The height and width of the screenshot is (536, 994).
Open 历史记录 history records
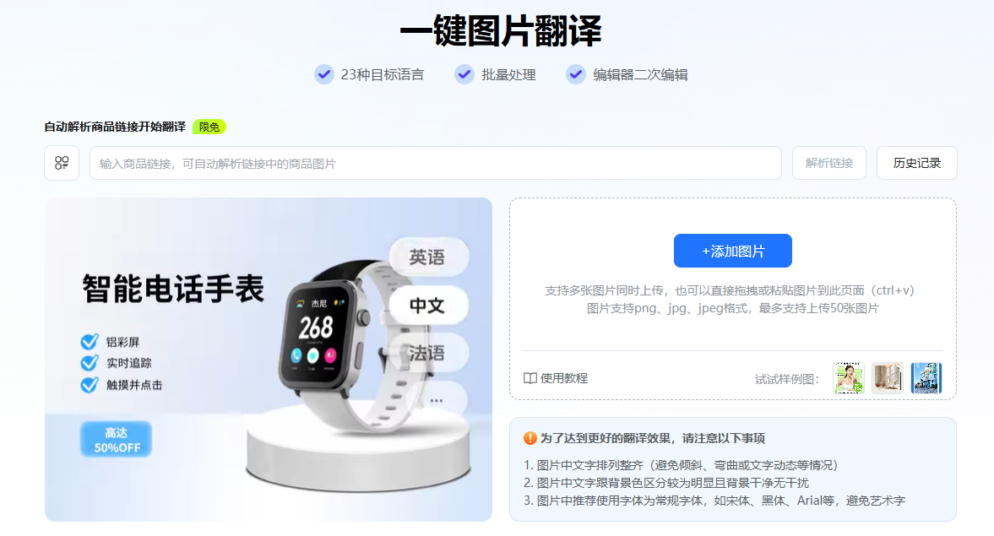(x=916, y=163)
